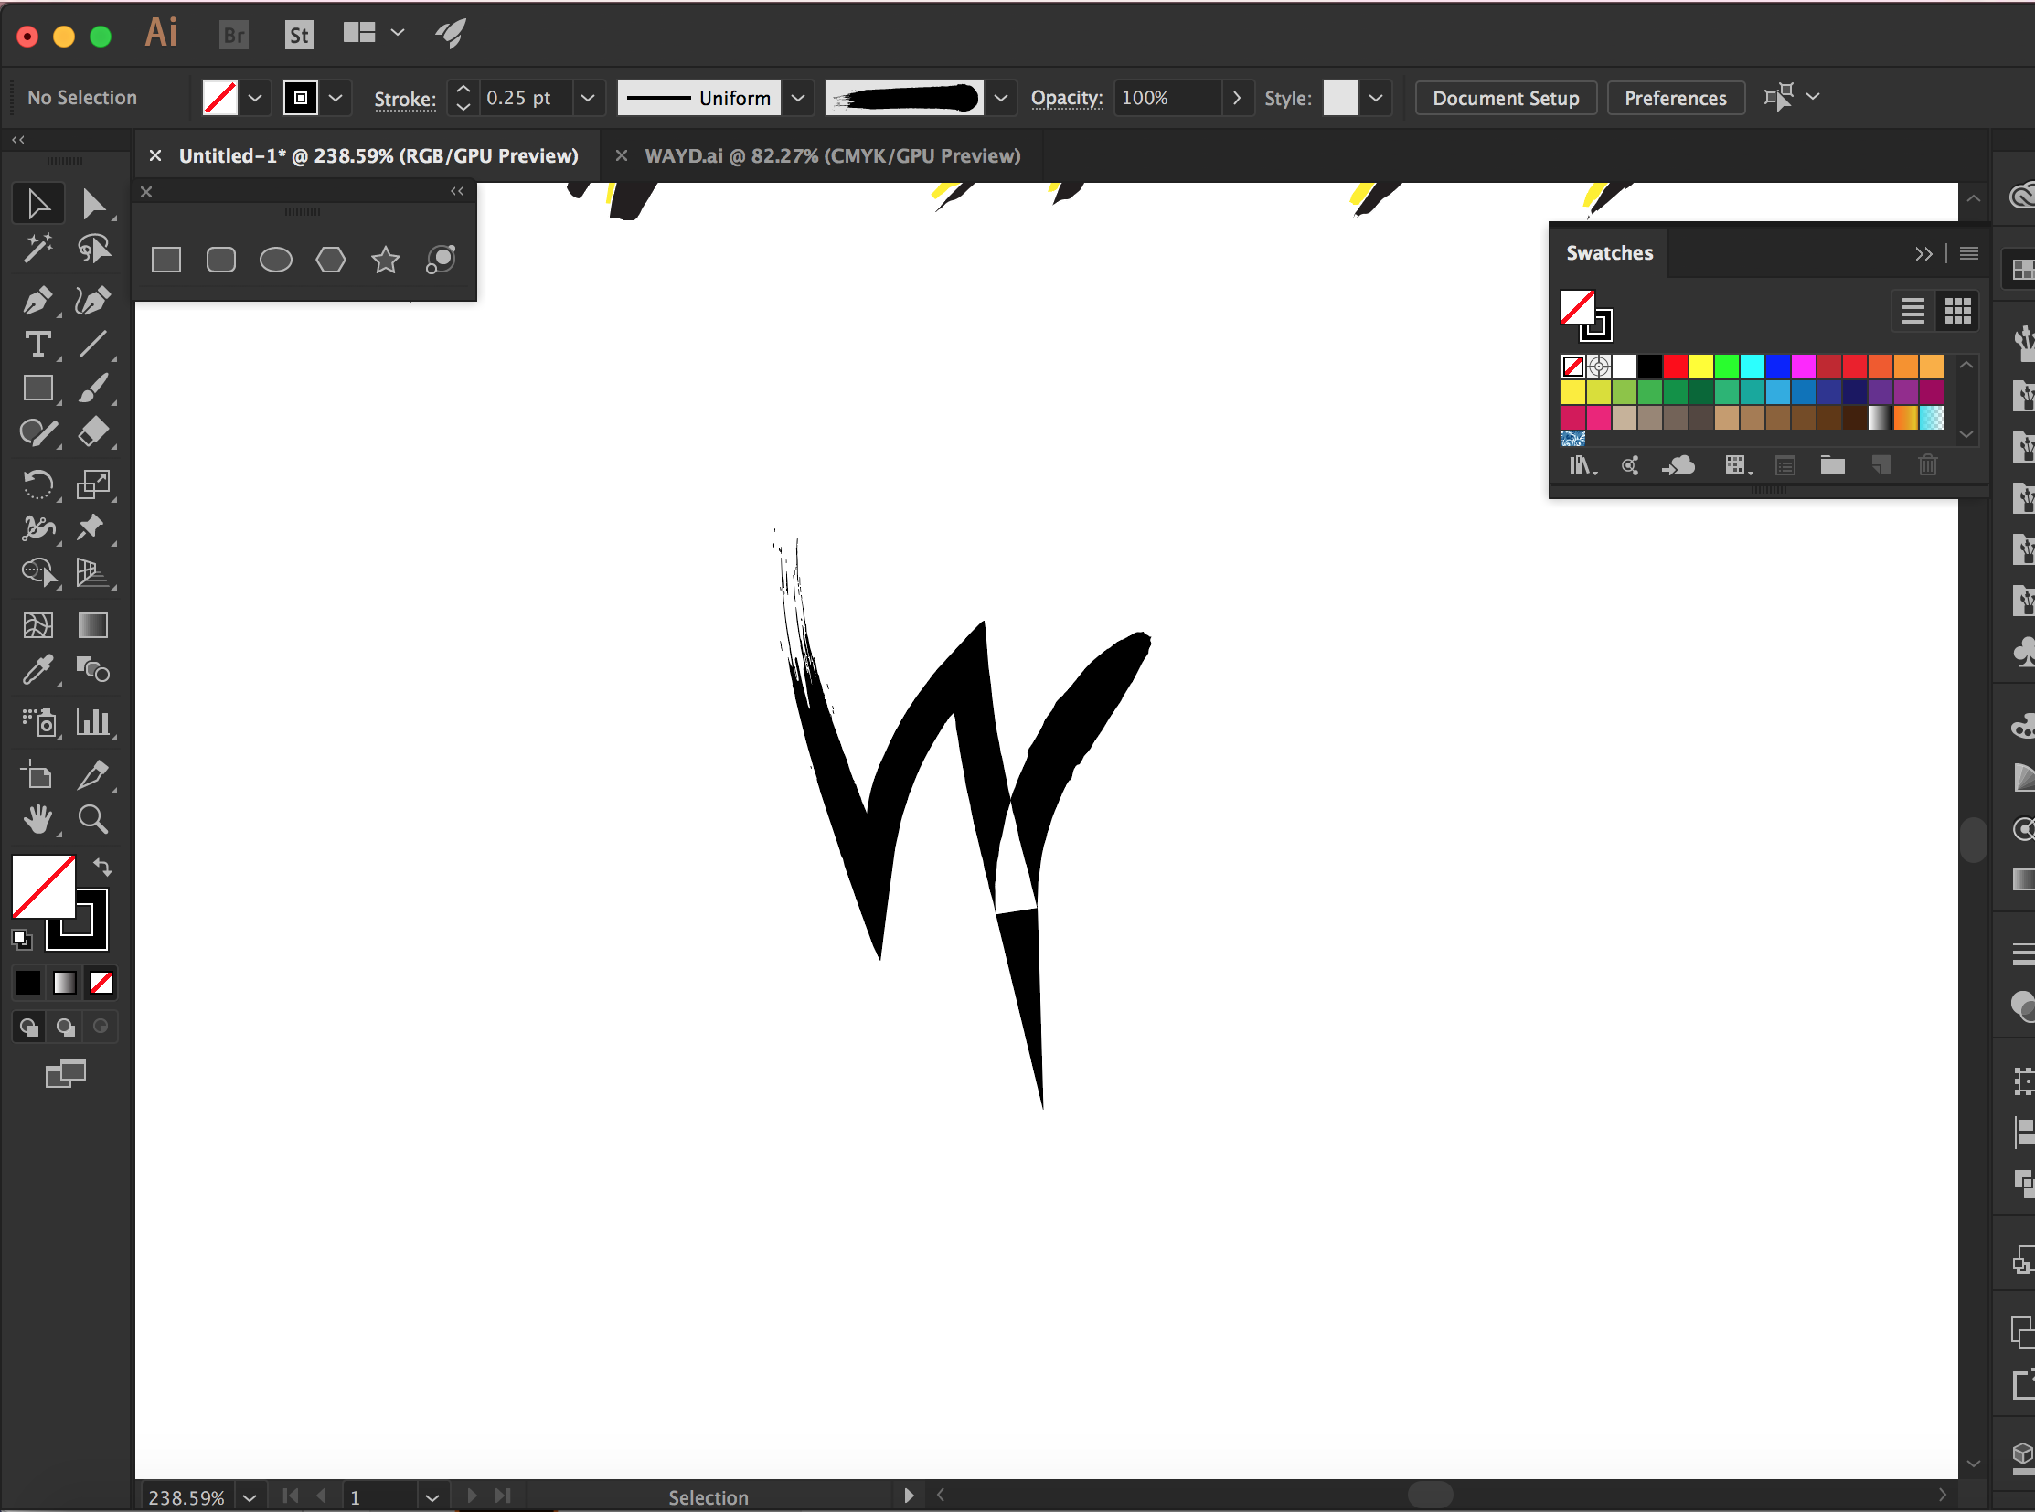
Task: Open Swatch Libraries menu icon
Action: [1582, 466]
